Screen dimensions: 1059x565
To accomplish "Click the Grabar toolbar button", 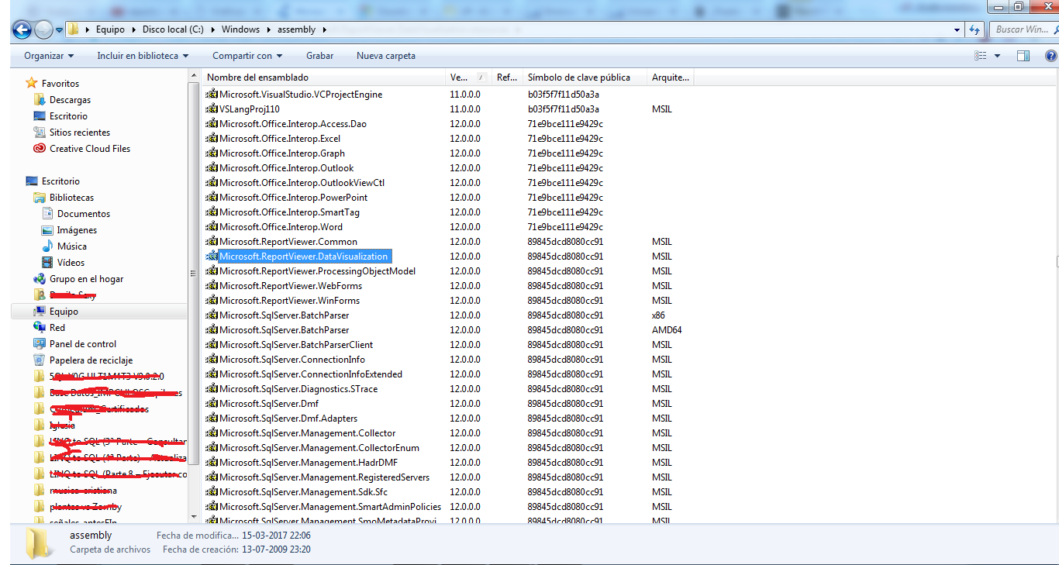I will 319,56.
